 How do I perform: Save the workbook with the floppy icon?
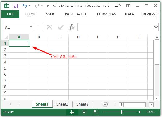16,6
